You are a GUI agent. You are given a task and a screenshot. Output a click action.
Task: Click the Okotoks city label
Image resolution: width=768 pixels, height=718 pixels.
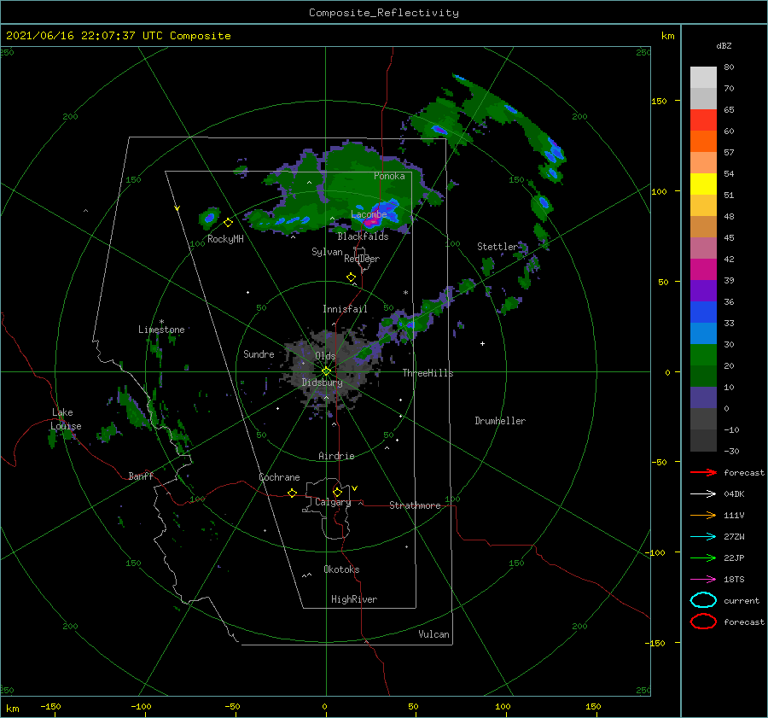pyautogui.click(x=341, y=569)
